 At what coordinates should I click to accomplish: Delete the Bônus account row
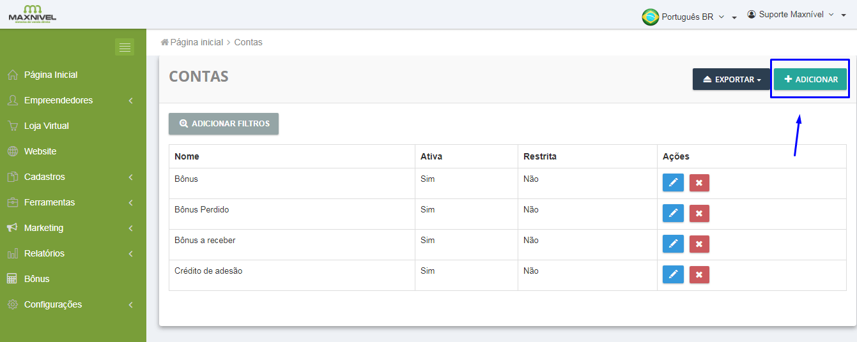click(x=699, y=182)
